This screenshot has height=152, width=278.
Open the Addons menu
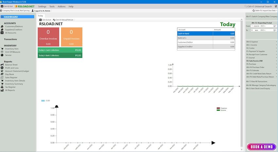pos(61,7)
